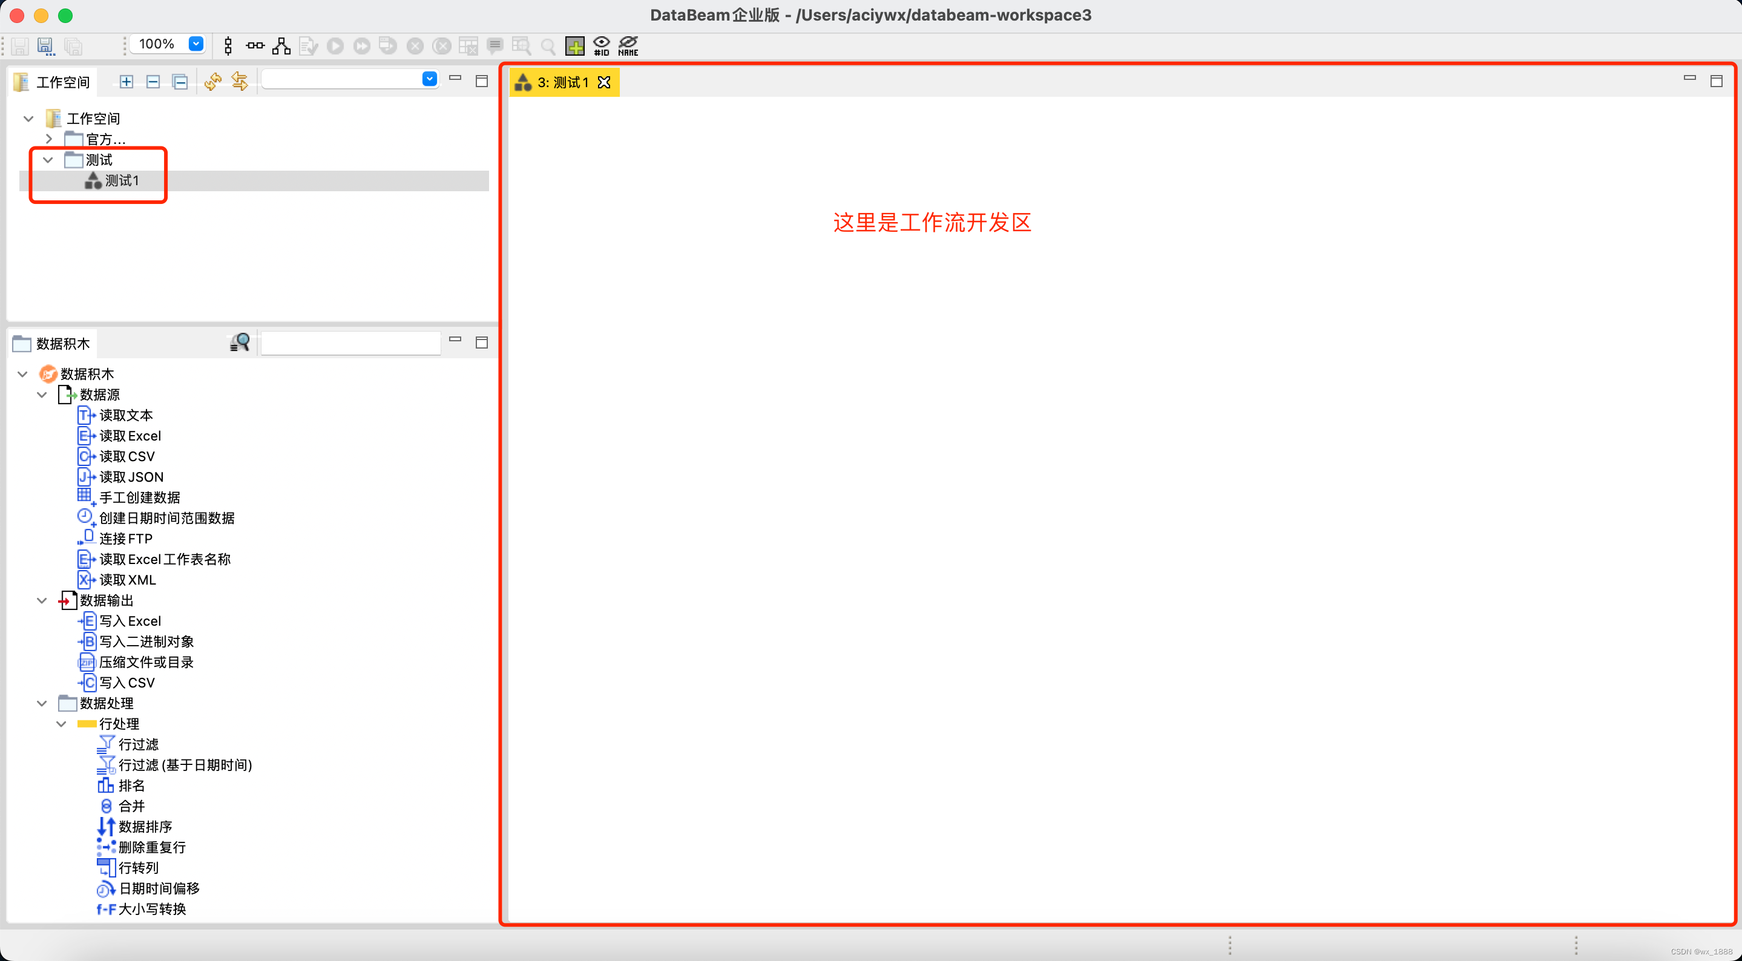Switch to the 工作空间 panel tab
1742x961 pixels.
click(x=52, y=82)
